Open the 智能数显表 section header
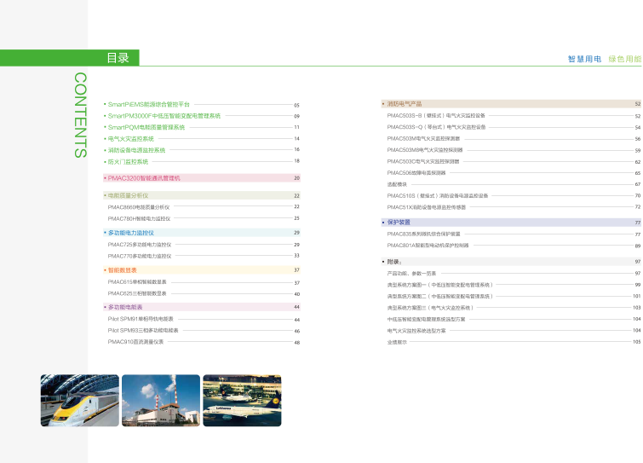 point(124,269)
